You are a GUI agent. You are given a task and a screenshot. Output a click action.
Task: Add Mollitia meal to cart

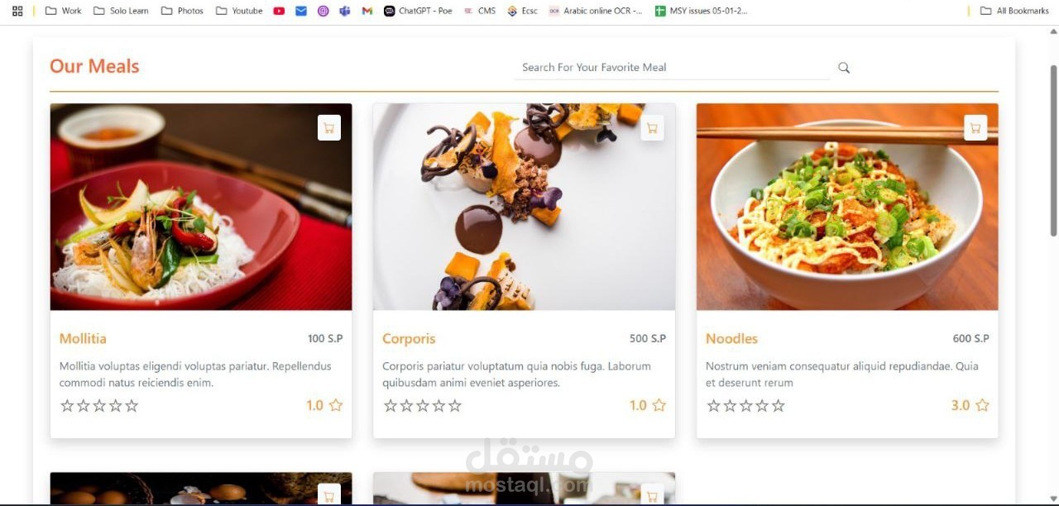328,128
